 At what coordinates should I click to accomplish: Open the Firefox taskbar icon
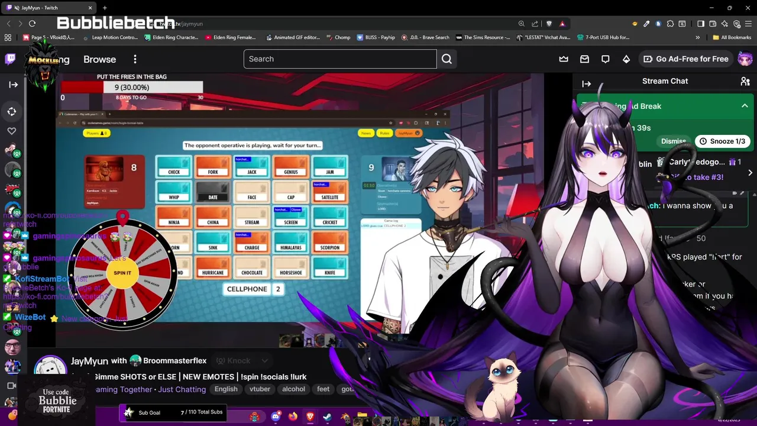point(293,417)
